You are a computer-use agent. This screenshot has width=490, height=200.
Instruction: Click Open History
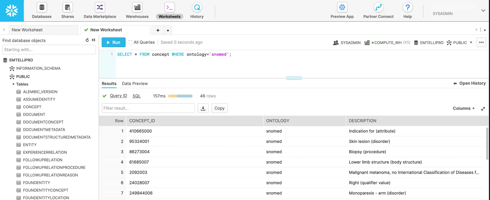469,83
